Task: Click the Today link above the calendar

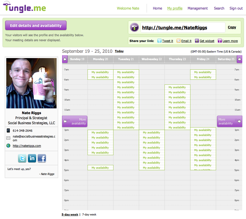Action: coord(119,51)
